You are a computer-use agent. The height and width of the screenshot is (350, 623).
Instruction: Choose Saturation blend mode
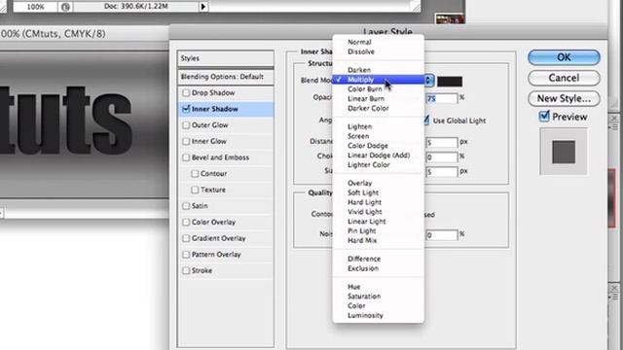coord(379,296)
